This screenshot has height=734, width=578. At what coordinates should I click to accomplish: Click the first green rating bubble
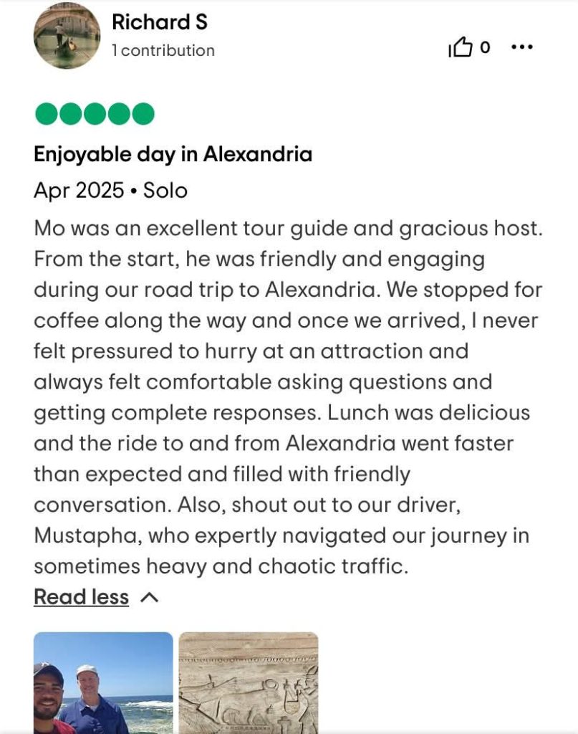47,114
